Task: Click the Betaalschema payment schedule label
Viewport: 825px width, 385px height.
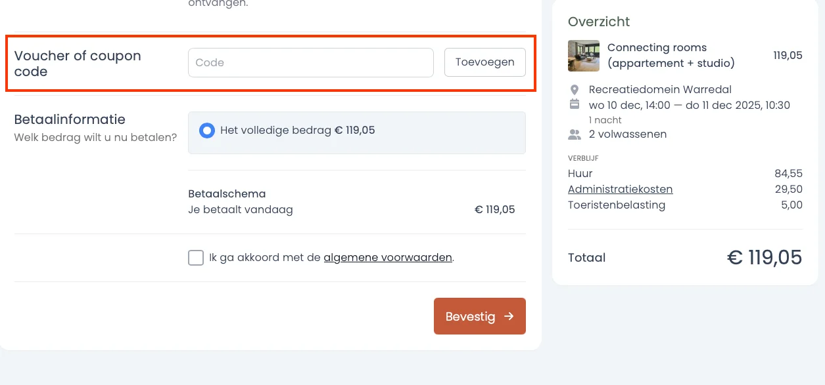Action: pyautogui.click(x=226, y=193)
